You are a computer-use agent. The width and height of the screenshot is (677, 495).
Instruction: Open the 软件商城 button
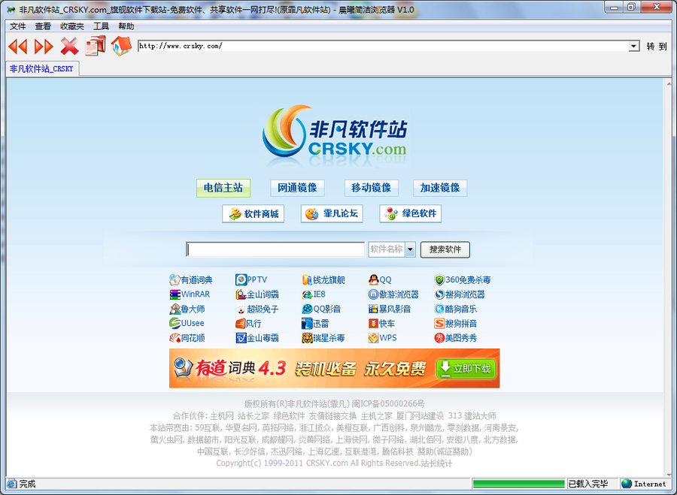point(253,214)
